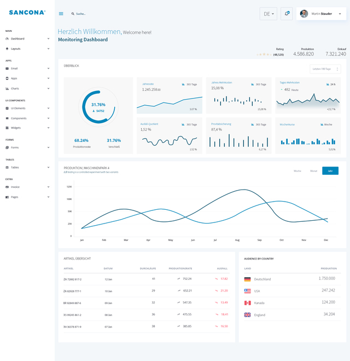
Task: Click the Widgets grid icon in sidebar
Action: point(7,128)
